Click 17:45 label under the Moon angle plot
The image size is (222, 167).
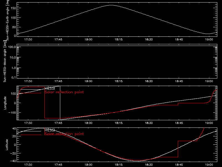coord(58,81)
